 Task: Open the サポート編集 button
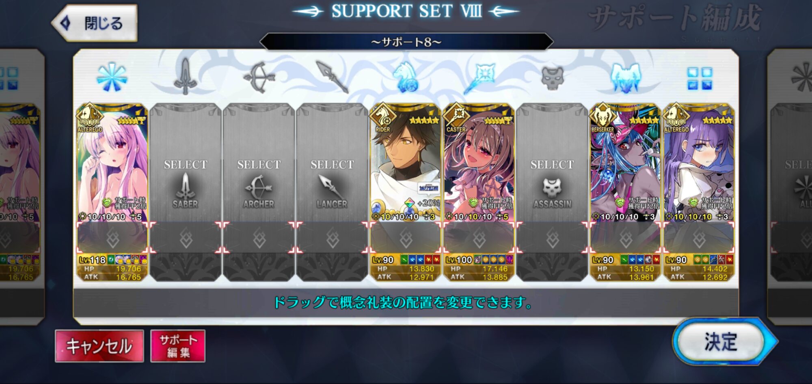[178, 346]
